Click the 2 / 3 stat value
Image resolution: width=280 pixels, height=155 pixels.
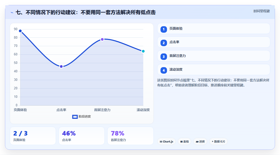coord(20,134)
